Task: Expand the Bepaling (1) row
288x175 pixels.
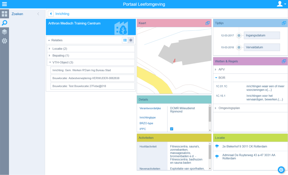Action: [x=91, y=55]
